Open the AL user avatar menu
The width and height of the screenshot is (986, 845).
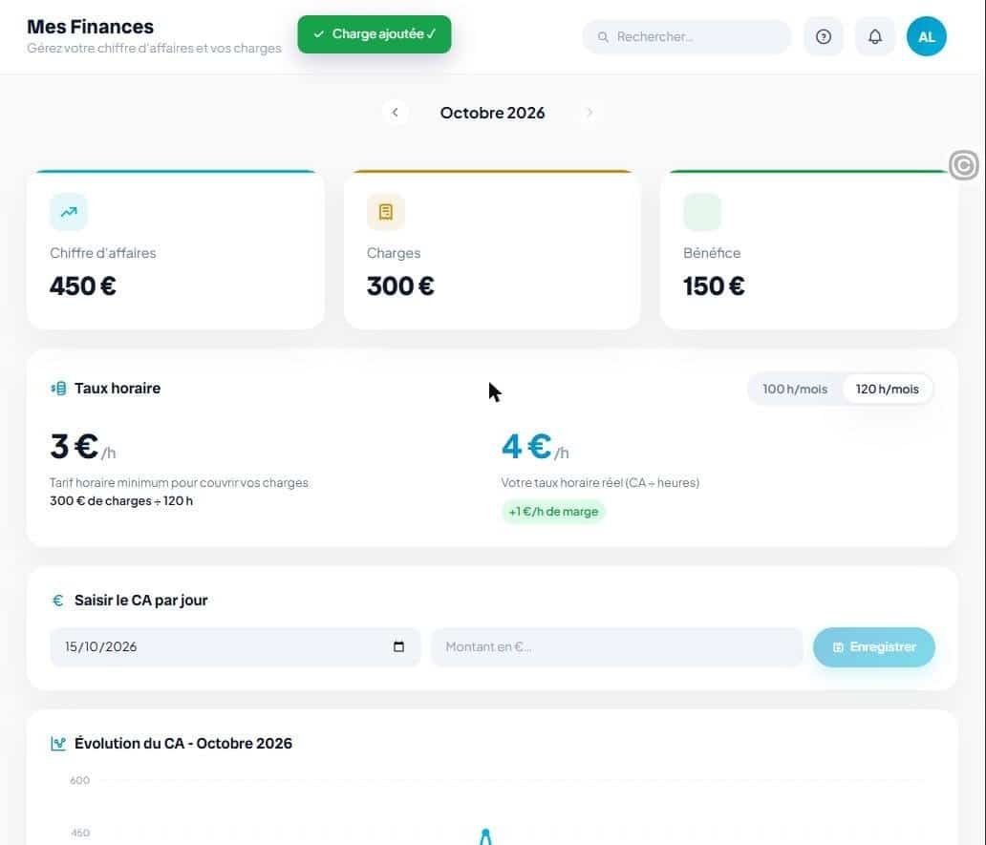(x=926, y=36)
